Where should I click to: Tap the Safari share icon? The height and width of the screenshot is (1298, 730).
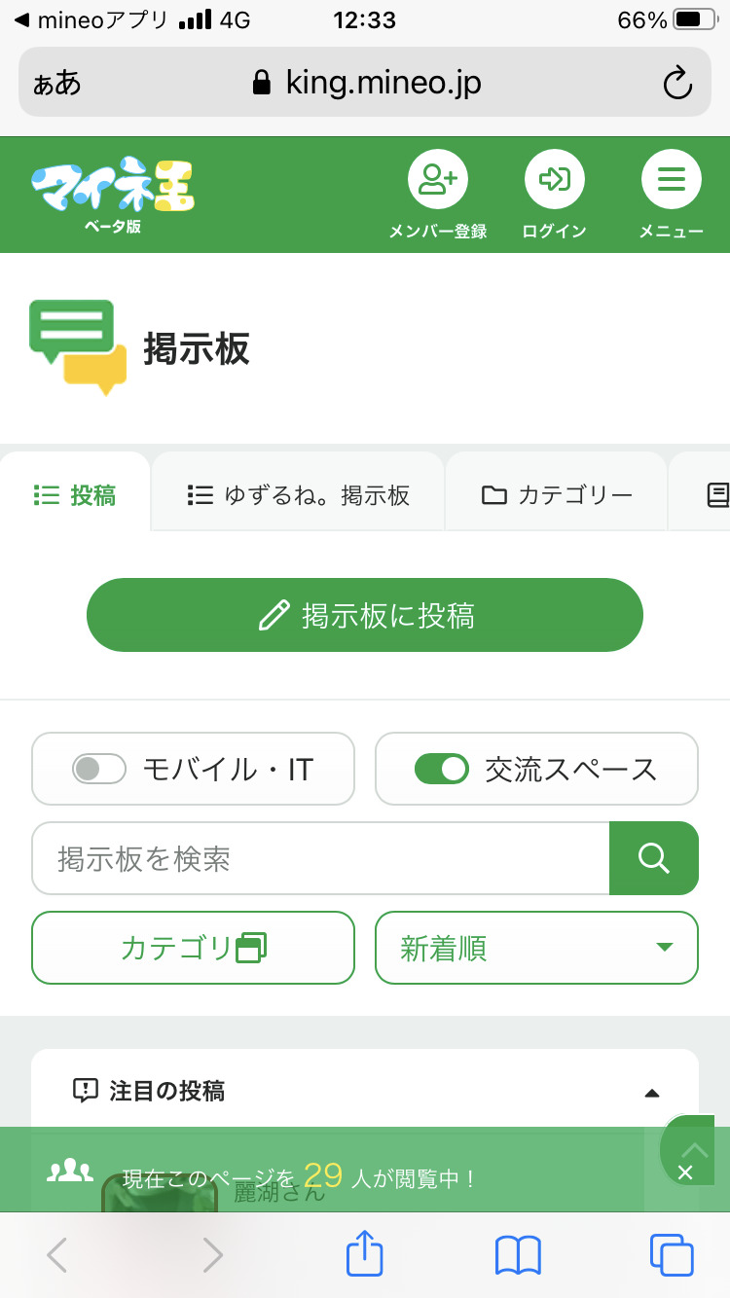(365, 1254)
